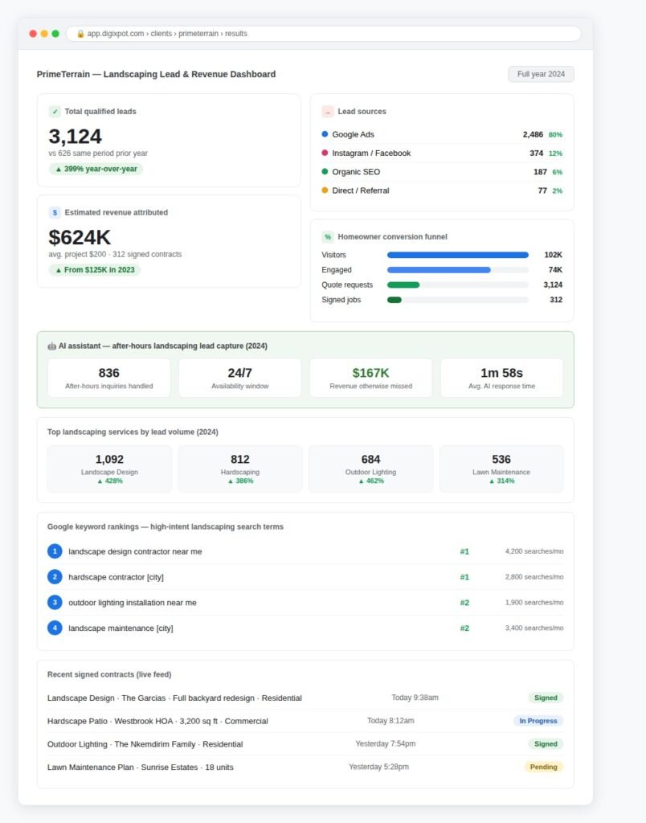Click the padlock icon in the address bar
646x823 pixels.
(80, 34)
